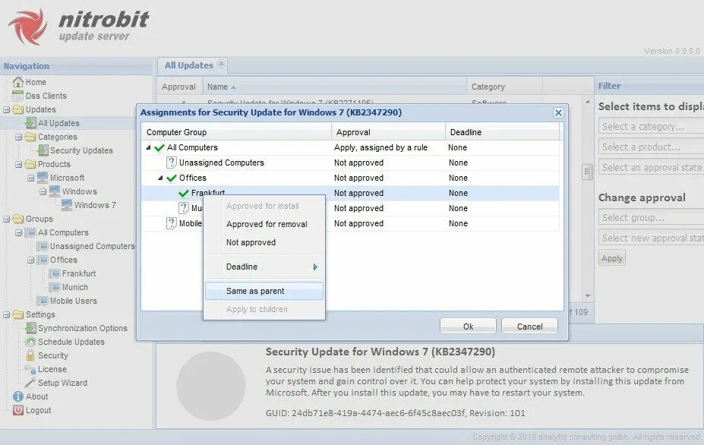Click the All Updates tree icon

(30, 123)
